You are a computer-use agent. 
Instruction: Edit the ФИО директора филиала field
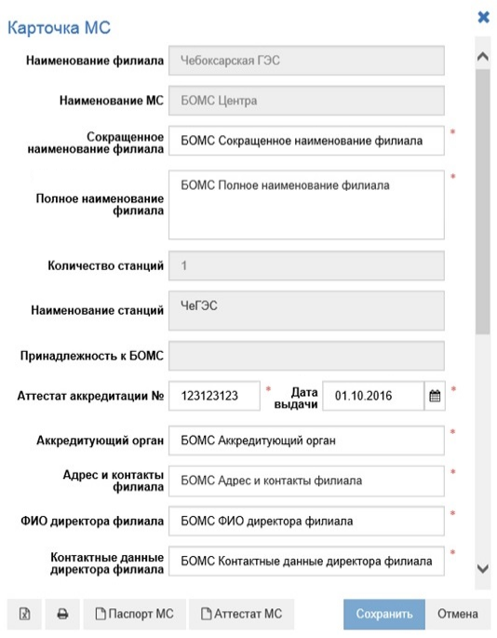pyautogui.click(x=306, y=522)
